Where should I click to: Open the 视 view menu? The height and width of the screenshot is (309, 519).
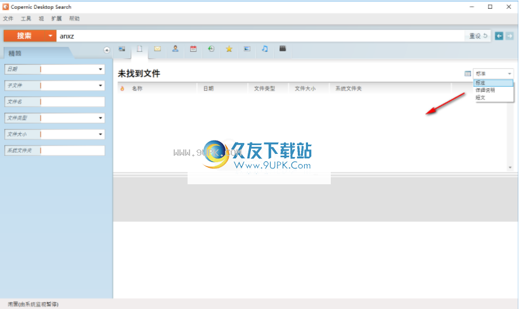pos(41,18)
